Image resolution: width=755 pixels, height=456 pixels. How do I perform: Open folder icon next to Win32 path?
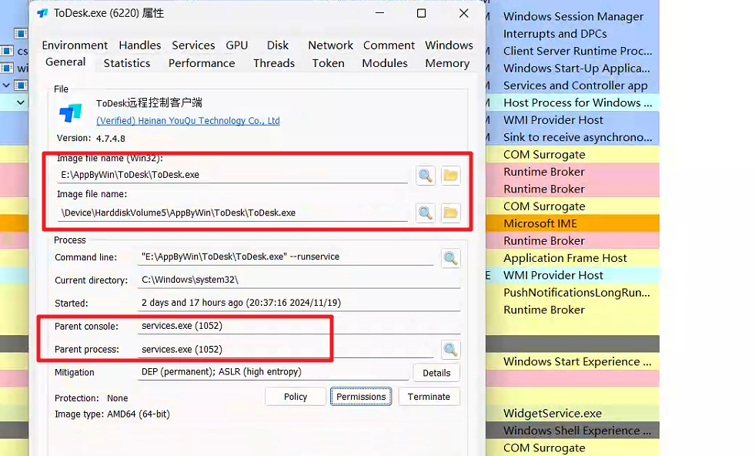(450, 176)
